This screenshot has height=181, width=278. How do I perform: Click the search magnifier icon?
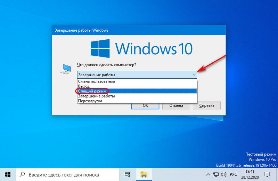click(x=22, y=174)
